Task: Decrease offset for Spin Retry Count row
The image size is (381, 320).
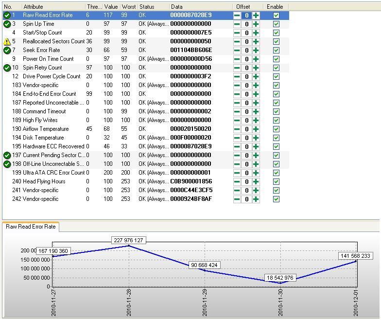Action: point(237,68)
